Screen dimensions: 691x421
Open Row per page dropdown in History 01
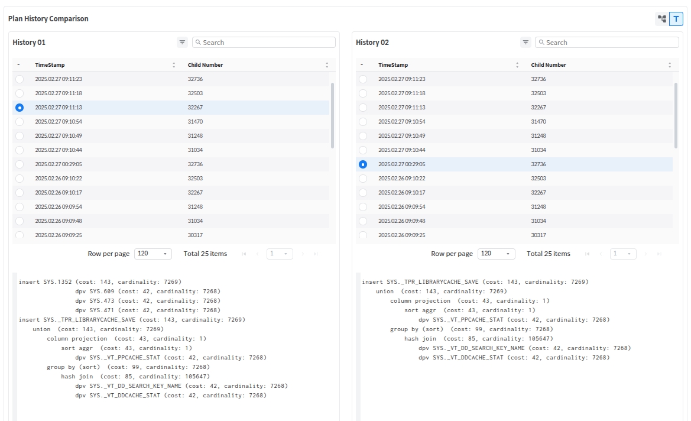[x=153, y=254]
